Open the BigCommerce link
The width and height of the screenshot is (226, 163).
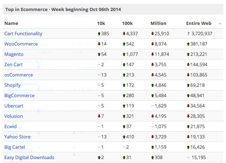point(20,95)
